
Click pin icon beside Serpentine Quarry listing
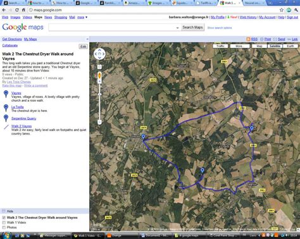tap(6, 118)
